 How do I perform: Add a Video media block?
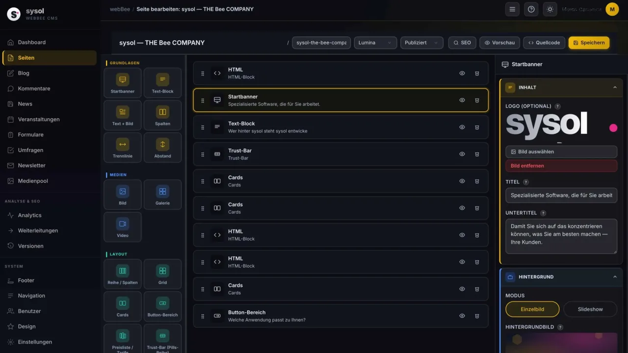click(123, 227)
